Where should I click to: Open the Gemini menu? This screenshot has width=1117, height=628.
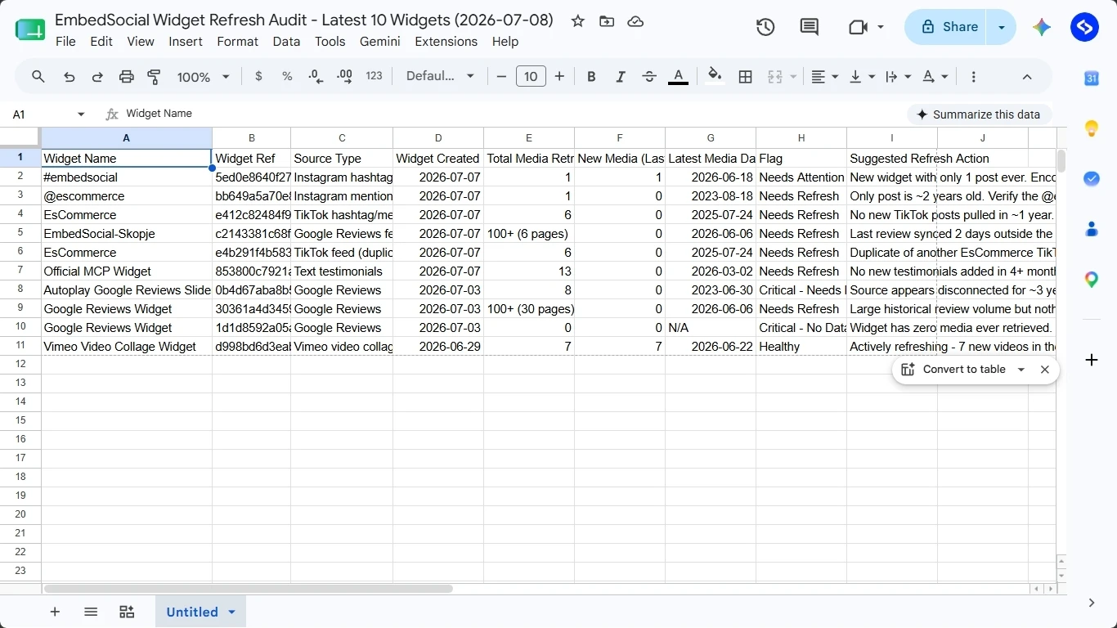(380, 42)
